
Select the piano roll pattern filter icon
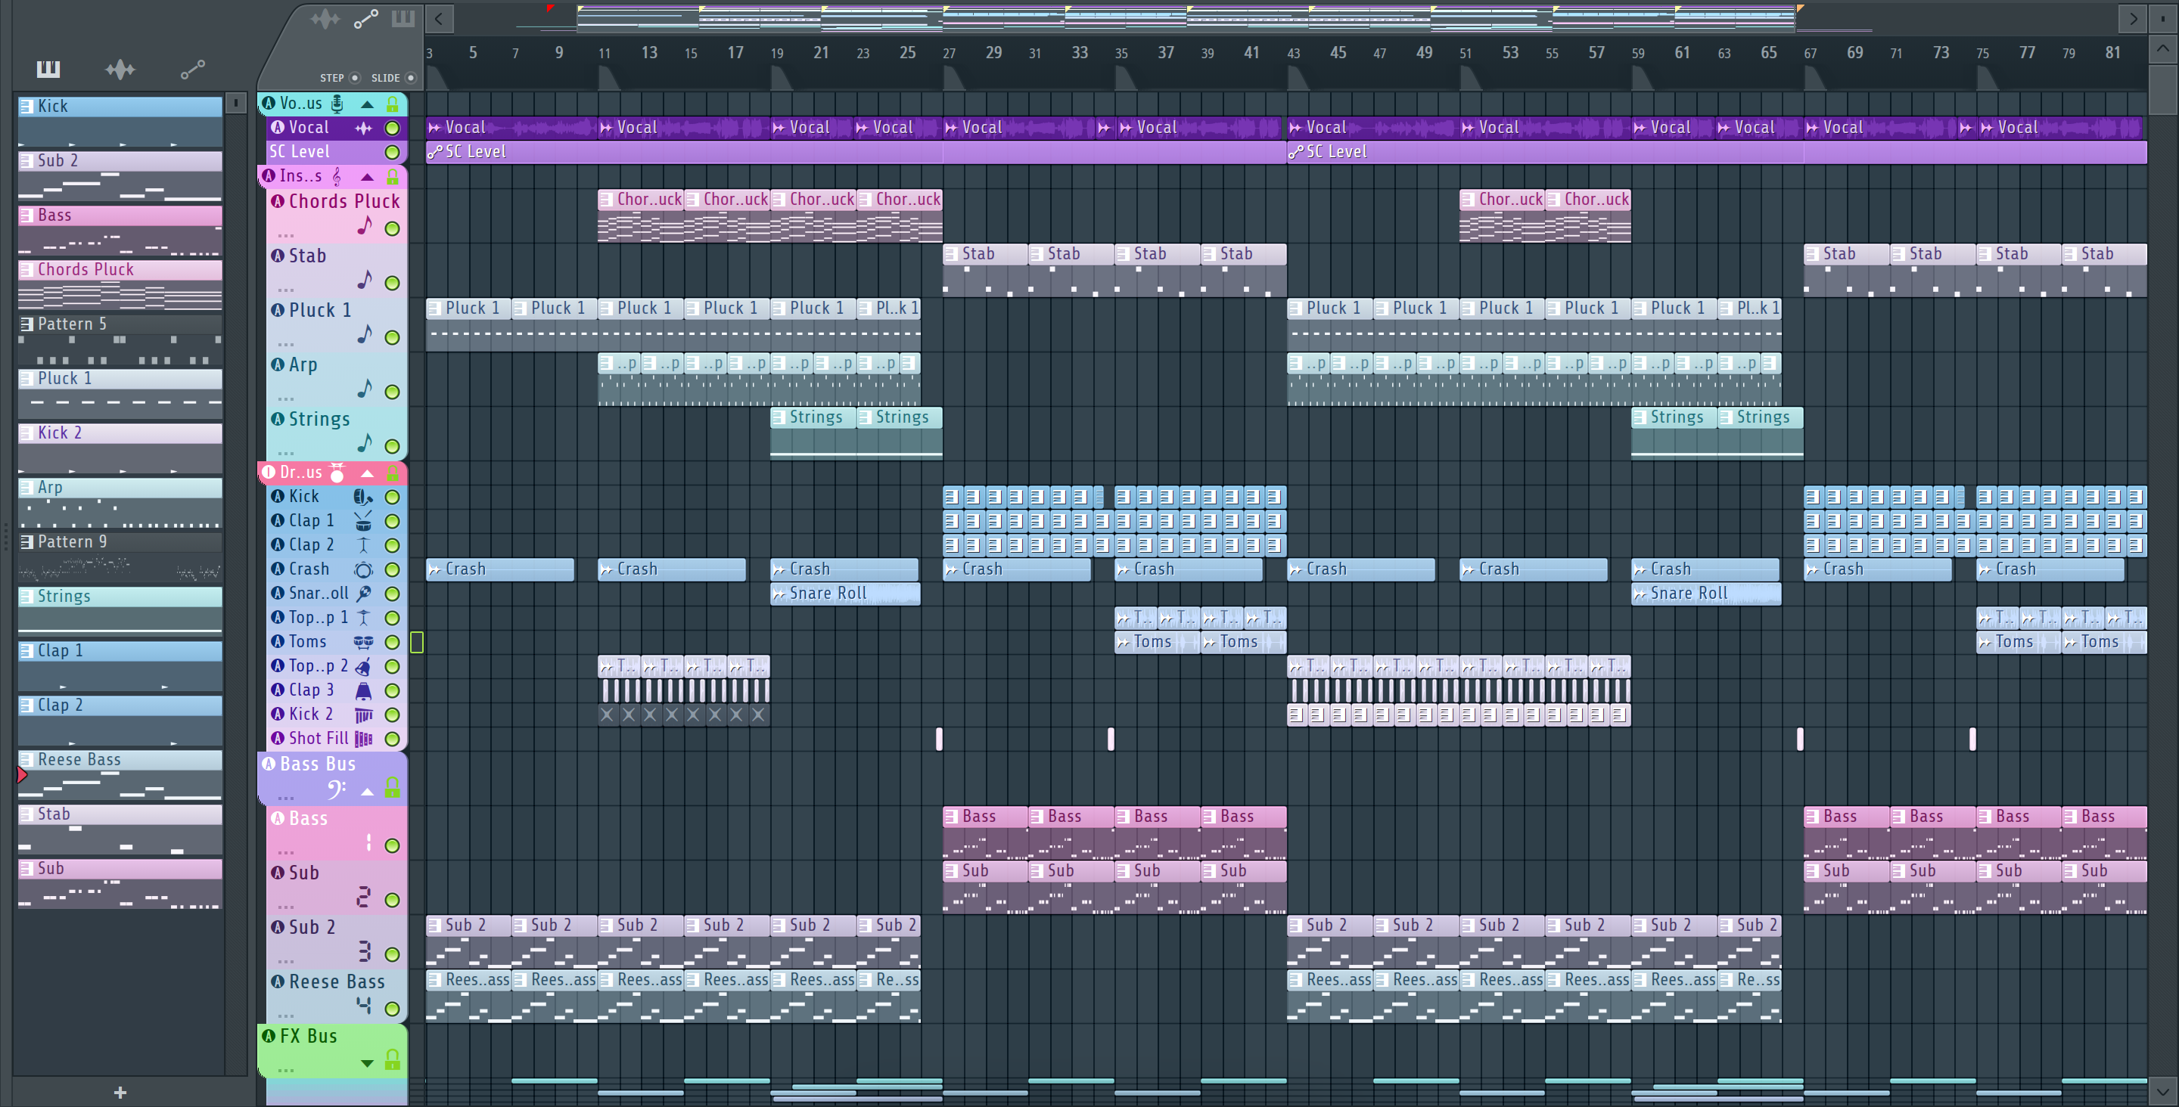pos(48,69)
